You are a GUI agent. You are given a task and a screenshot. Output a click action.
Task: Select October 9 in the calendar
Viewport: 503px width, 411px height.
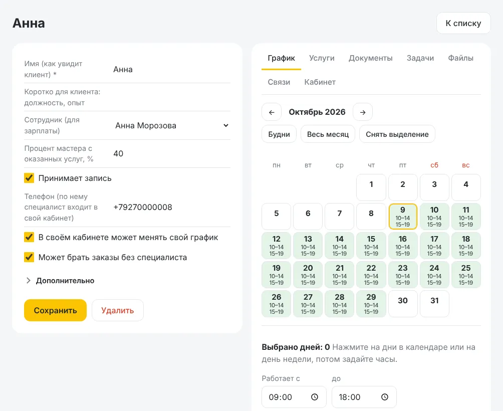pos(403,217)
